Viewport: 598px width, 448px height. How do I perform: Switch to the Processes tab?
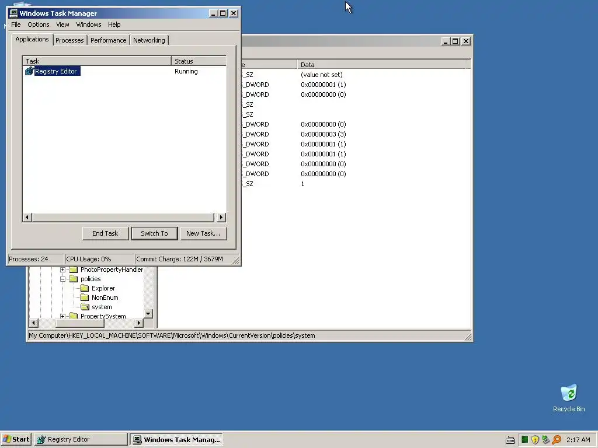coord(69,40)
